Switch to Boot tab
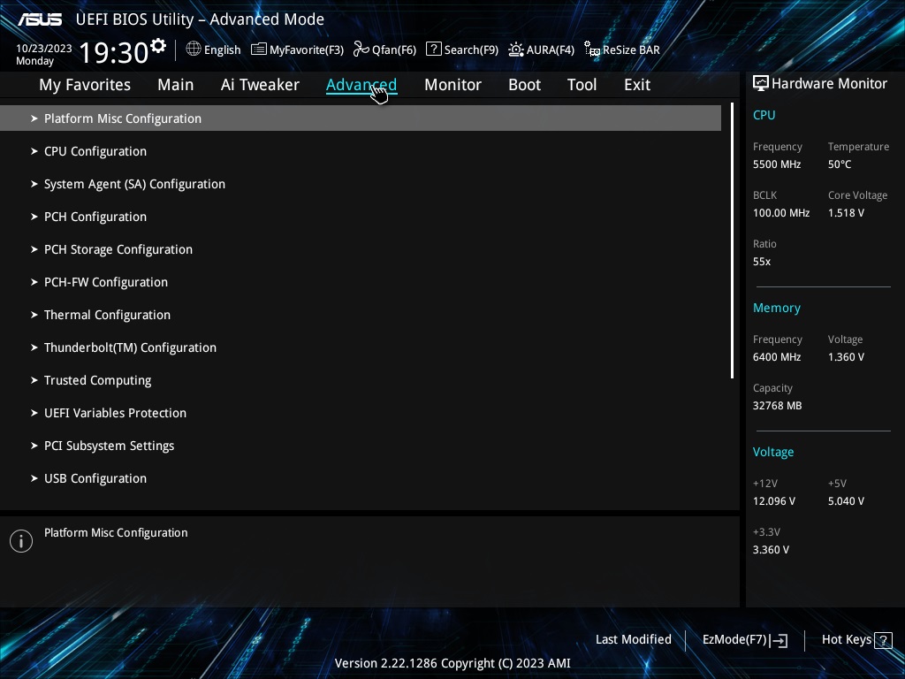905x679 pixels. 524,85
